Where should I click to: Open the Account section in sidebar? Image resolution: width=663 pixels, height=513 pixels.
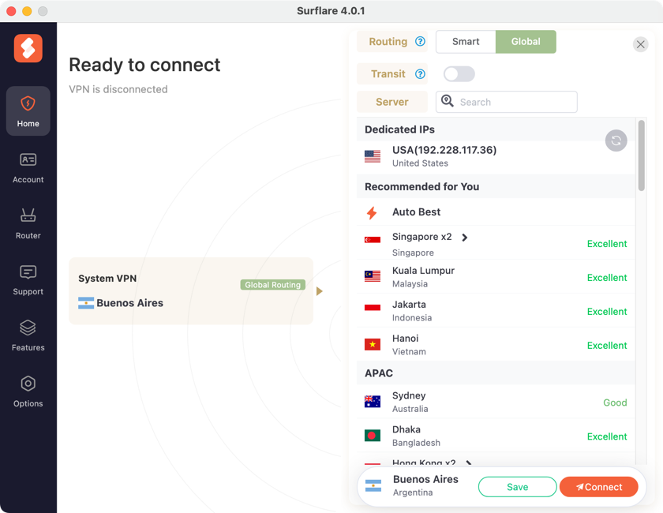(x=28, y=167)
